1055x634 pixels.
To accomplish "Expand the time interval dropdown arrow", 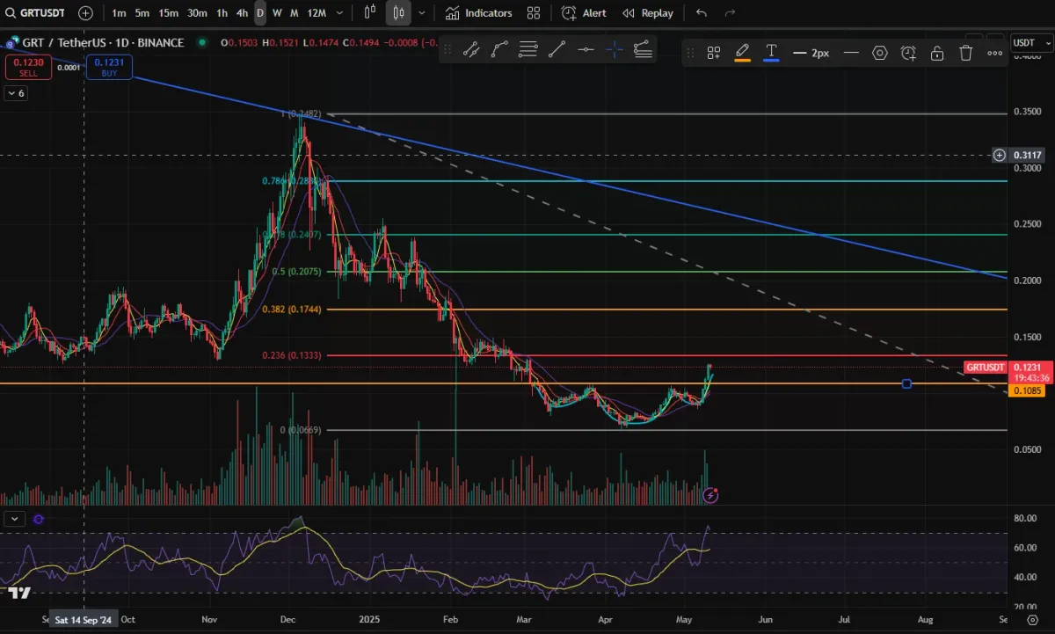I will click(x=341, y=13).
